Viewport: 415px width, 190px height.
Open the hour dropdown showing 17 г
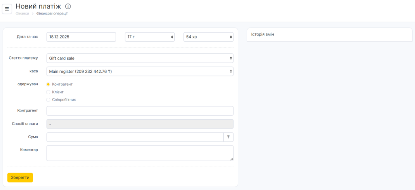pyautogui.click(x=150, y=37)
